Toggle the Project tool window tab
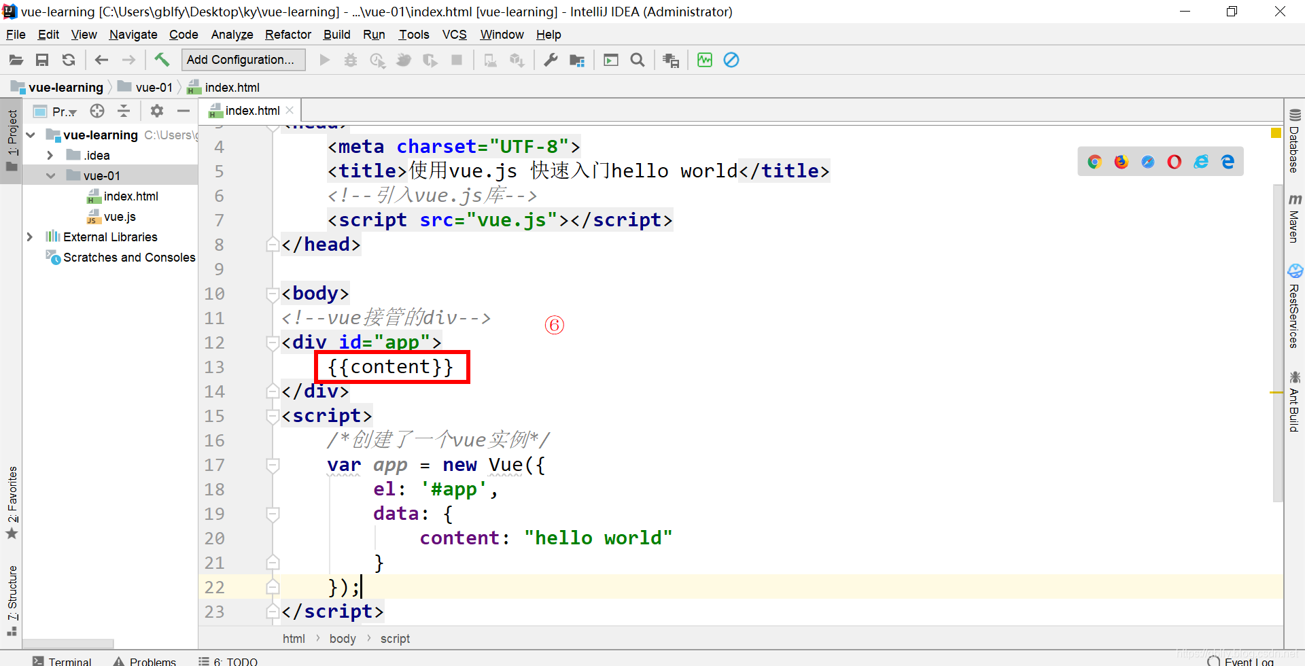The height and width of the screenshot is (666, 1305). tap(12, 141)
